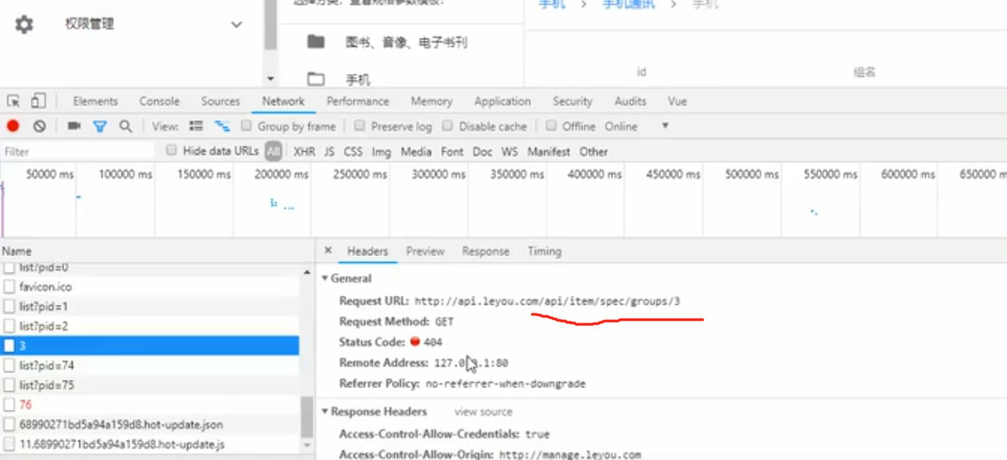Collapse the Response Headers section
This screenshot has width=1007, height=460.
(x=325, y=411)
